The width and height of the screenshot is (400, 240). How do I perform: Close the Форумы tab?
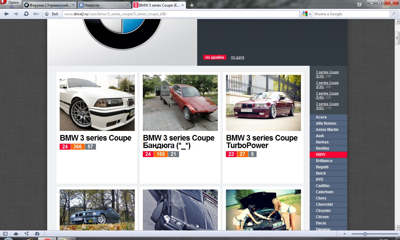coord(73,5)
